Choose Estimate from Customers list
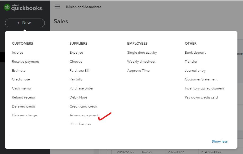 19,71
